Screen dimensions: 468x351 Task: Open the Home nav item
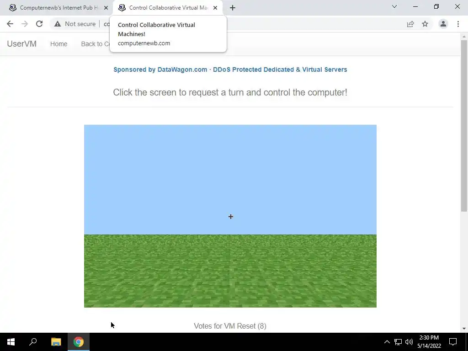coord(59,44)
